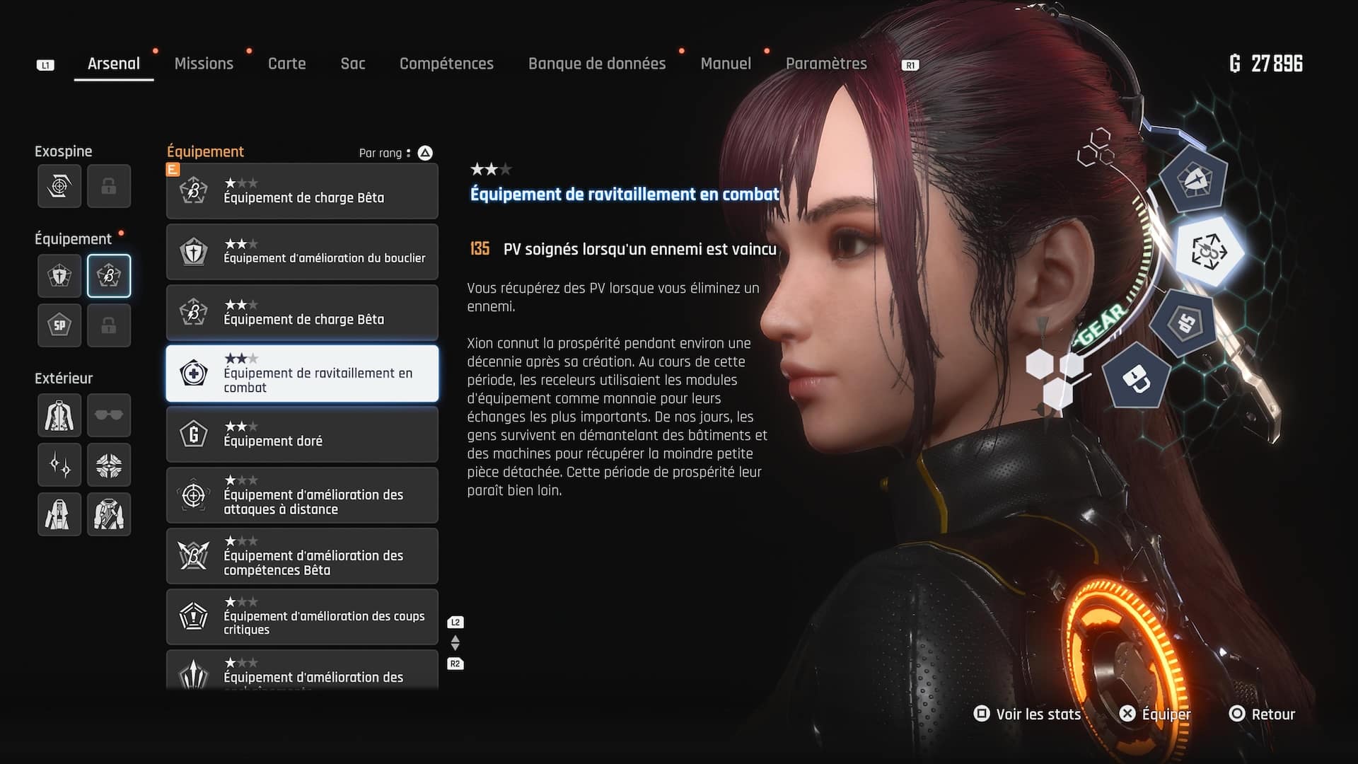
Task: Select Équipement d'amélioration du bouclier item
Action: coord(302,252)
